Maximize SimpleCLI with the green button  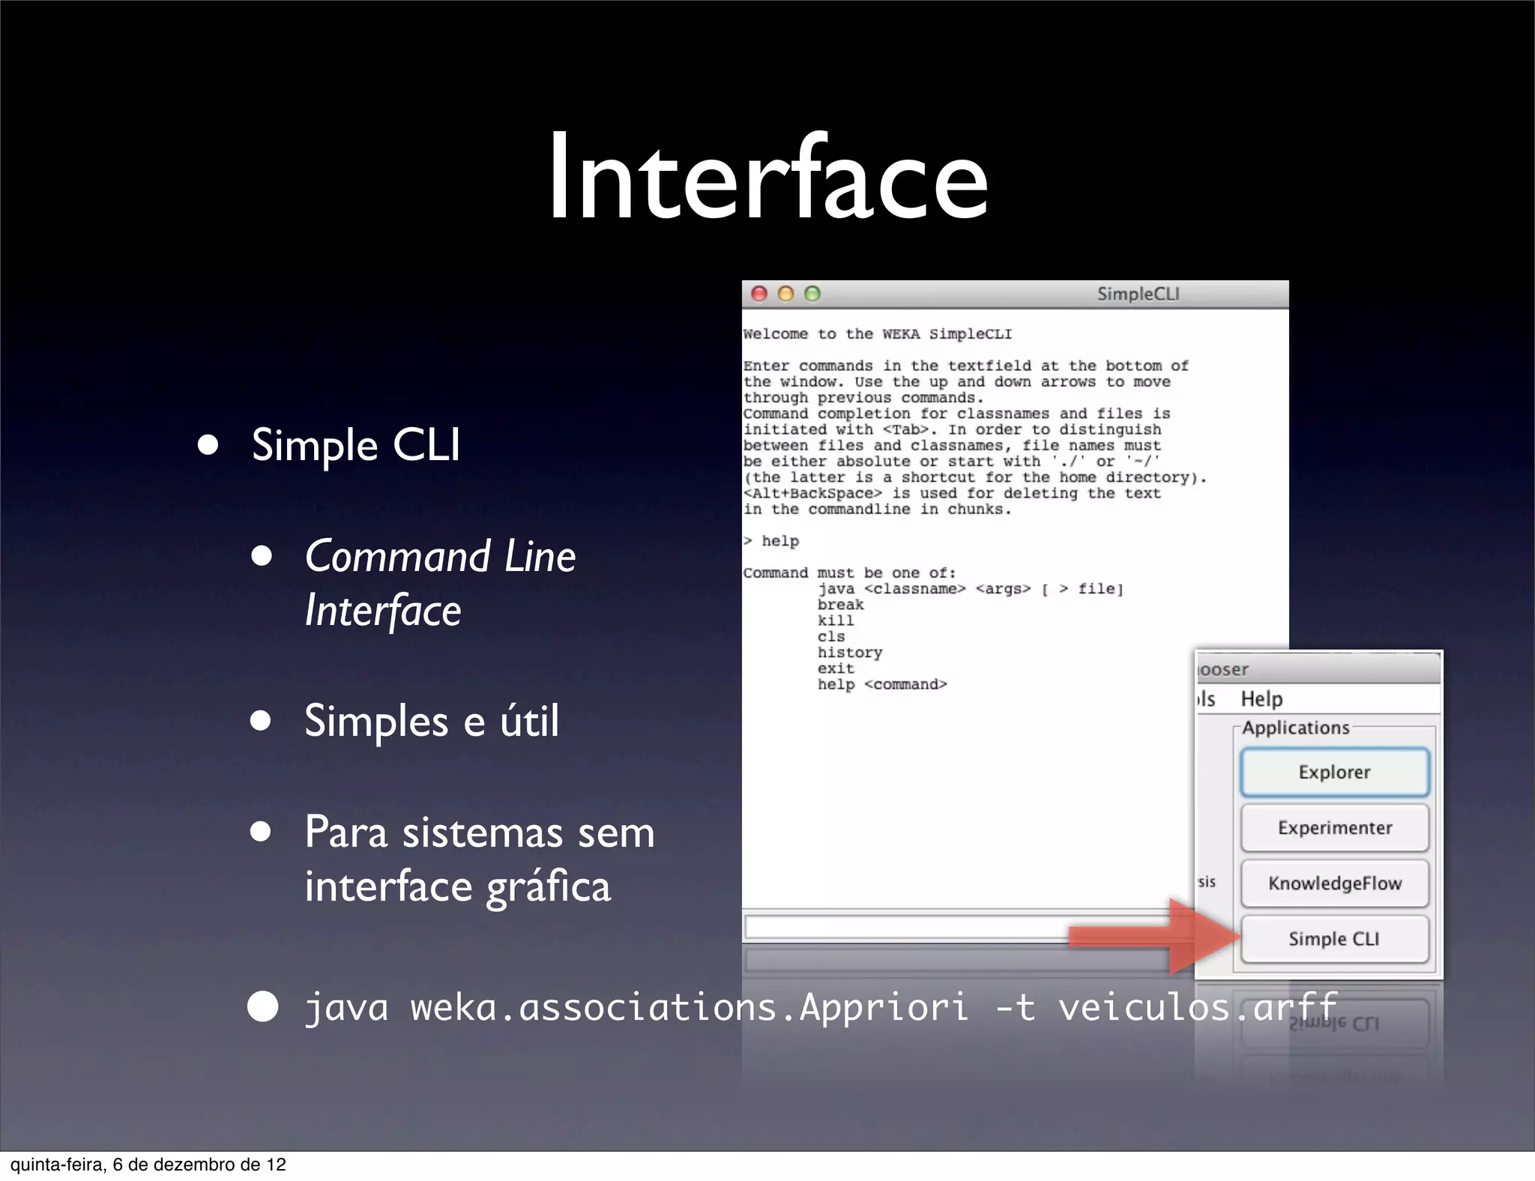(x=812, y=294)
